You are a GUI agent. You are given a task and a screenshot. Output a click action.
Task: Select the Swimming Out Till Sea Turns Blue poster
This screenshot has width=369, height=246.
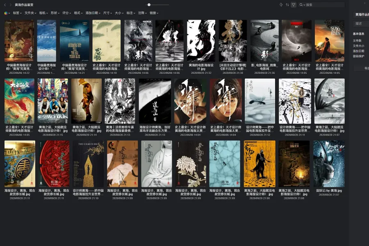click(x=75, y=41)
